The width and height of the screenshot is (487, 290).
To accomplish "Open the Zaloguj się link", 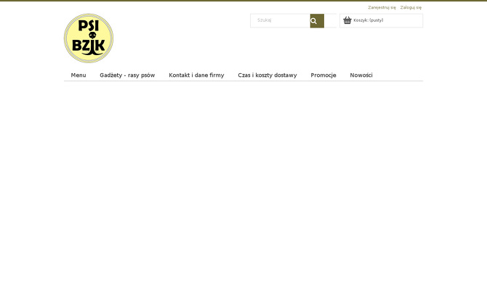I will pos(411,7).
